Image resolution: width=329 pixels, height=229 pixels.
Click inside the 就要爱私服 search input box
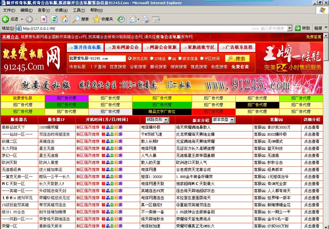[96, 59]
